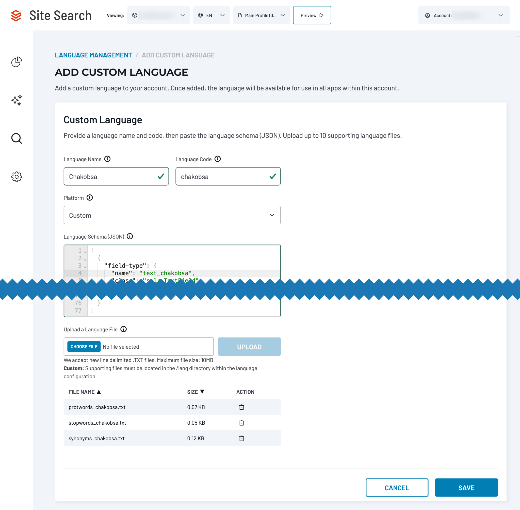Open the settings gear sidebar icon
The image size is (520, 510).
(17, 177)
